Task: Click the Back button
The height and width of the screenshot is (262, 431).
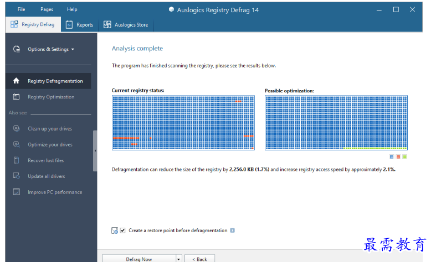Action: point(200,259)
